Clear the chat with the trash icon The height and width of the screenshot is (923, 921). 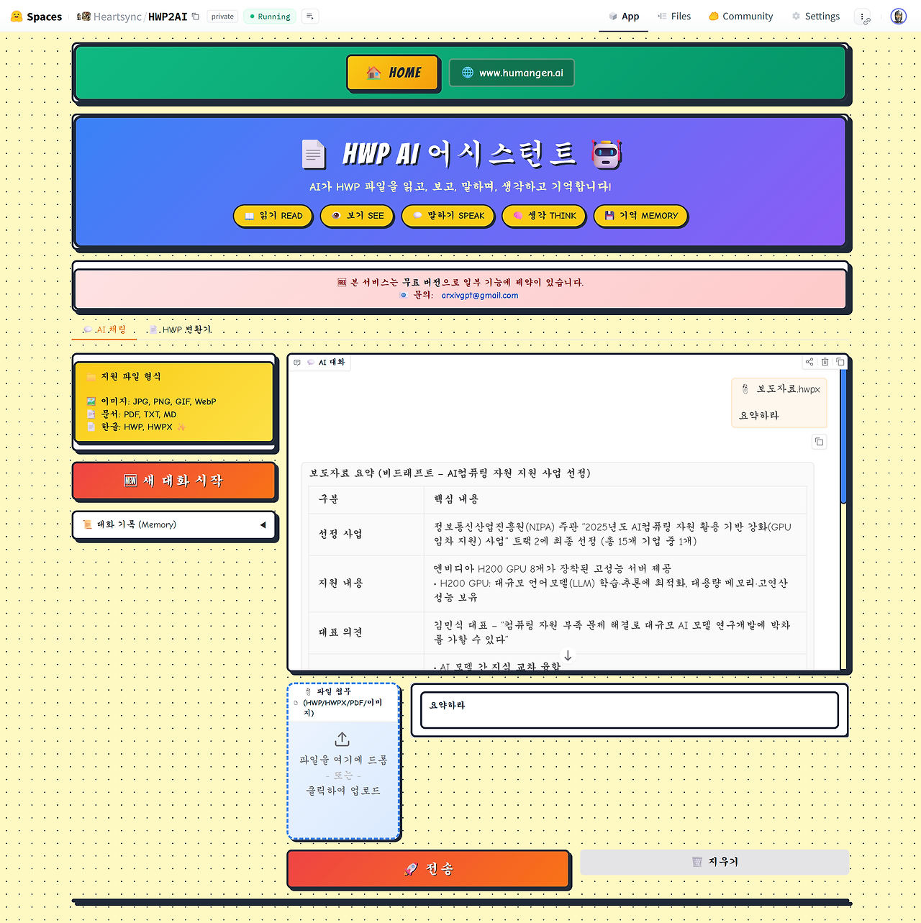point(825,362)
